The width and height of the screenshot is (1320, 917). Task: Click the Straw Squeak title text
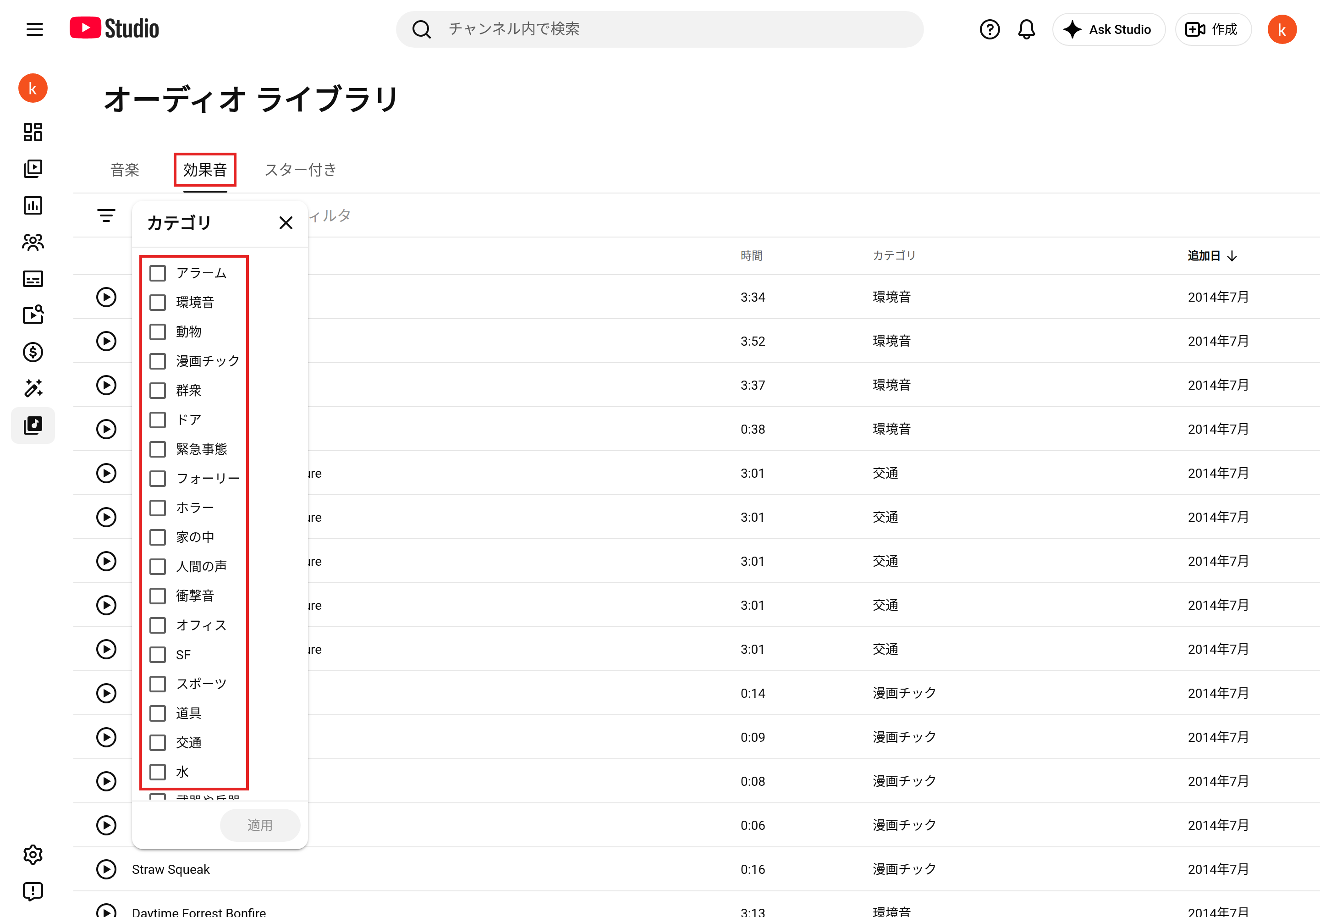pos(170,869)
